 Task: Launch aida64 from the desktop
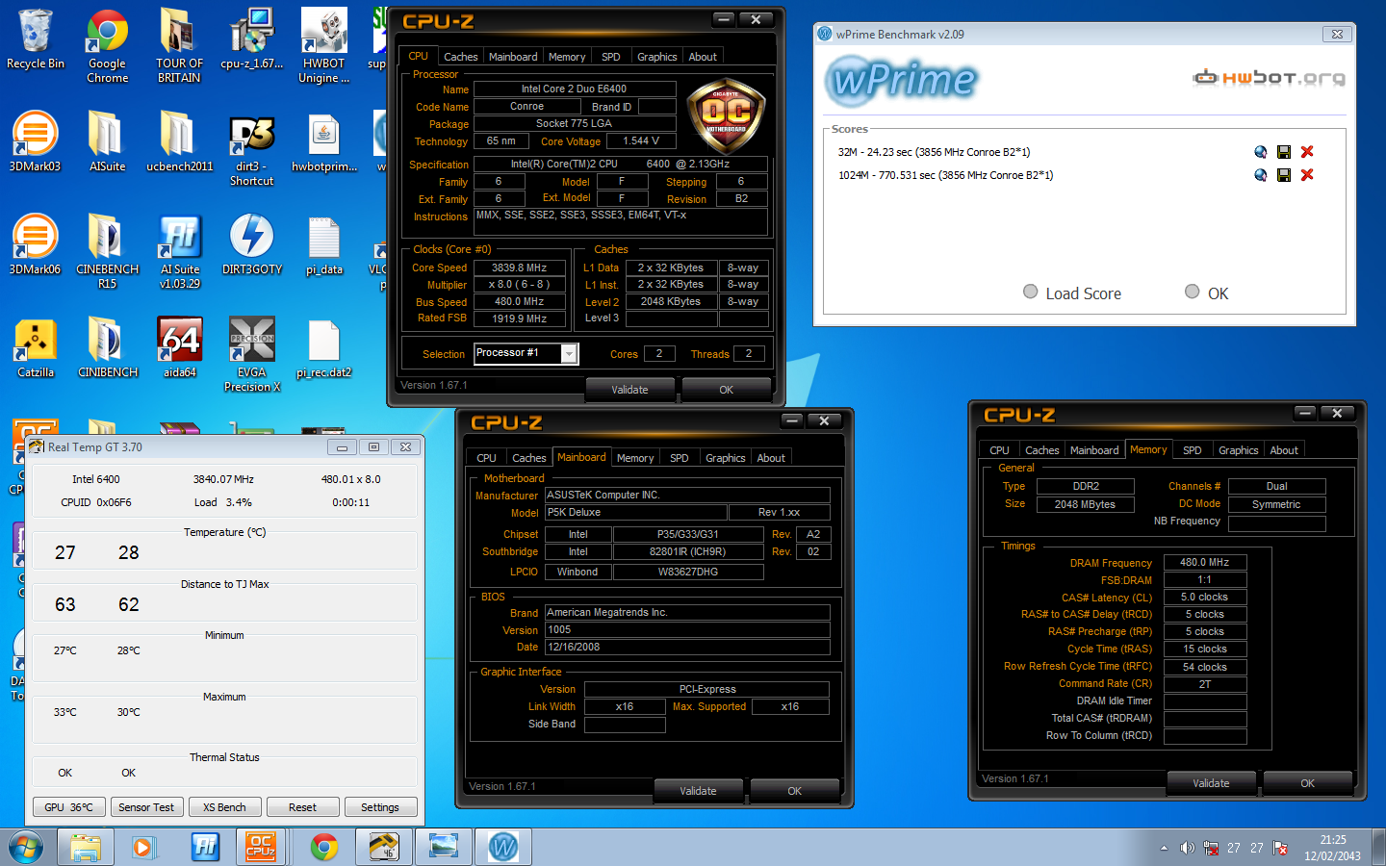179,347
